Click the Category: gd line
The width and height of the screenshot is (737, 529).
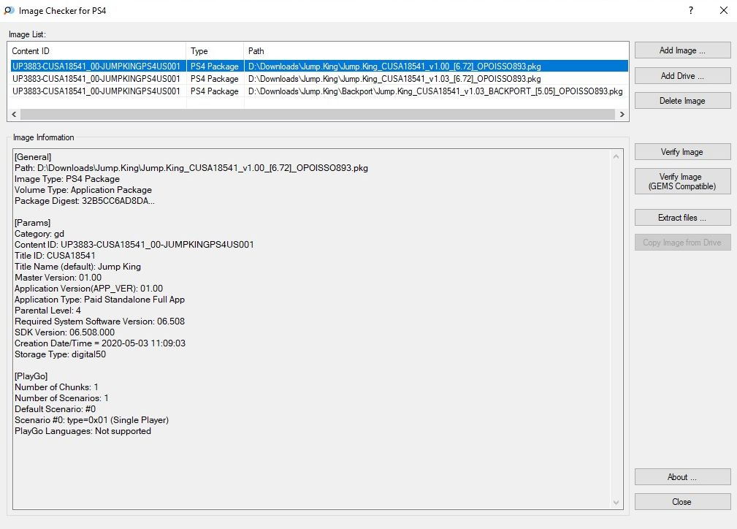39,234
